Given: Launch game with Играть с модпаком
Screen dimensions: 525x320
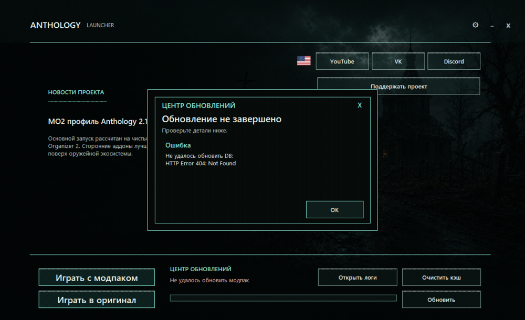Looking at the screenshot, I should pos(97,277).
